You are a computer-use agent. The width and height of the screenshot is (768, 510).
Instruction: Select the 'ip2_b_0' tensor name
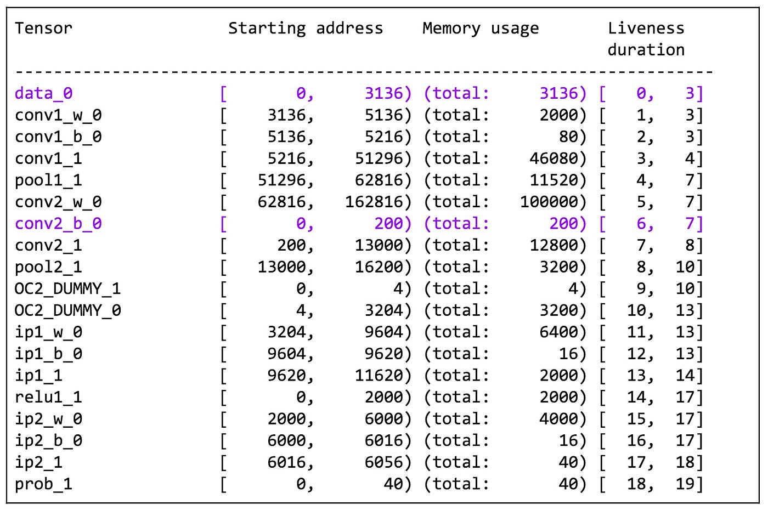pos(48,440)
